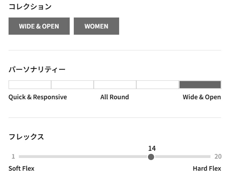The image size is (230, 182).
Task: Click the slider maximum value 20
Action: tap(218, 156)
